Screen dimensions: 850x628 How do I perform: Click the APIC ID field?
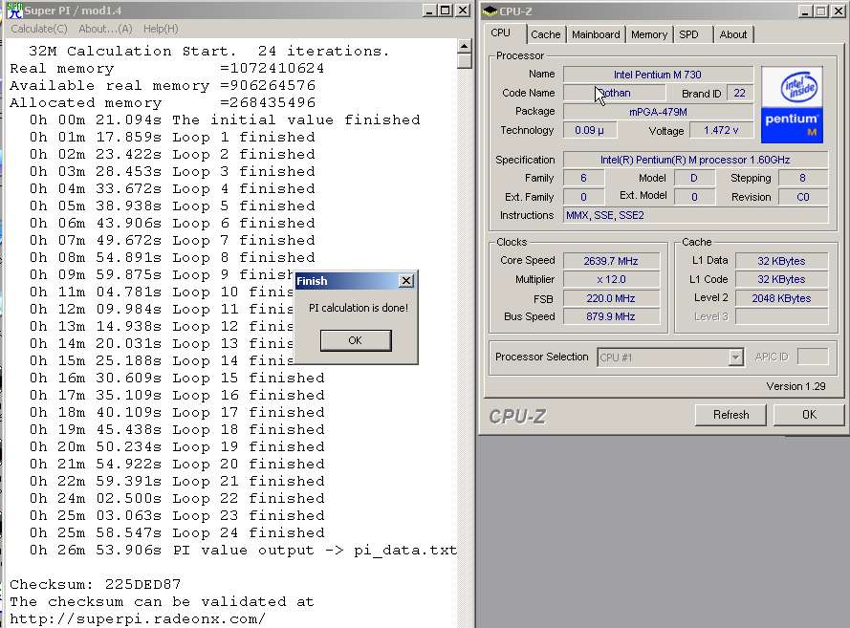tap(813, 357)
